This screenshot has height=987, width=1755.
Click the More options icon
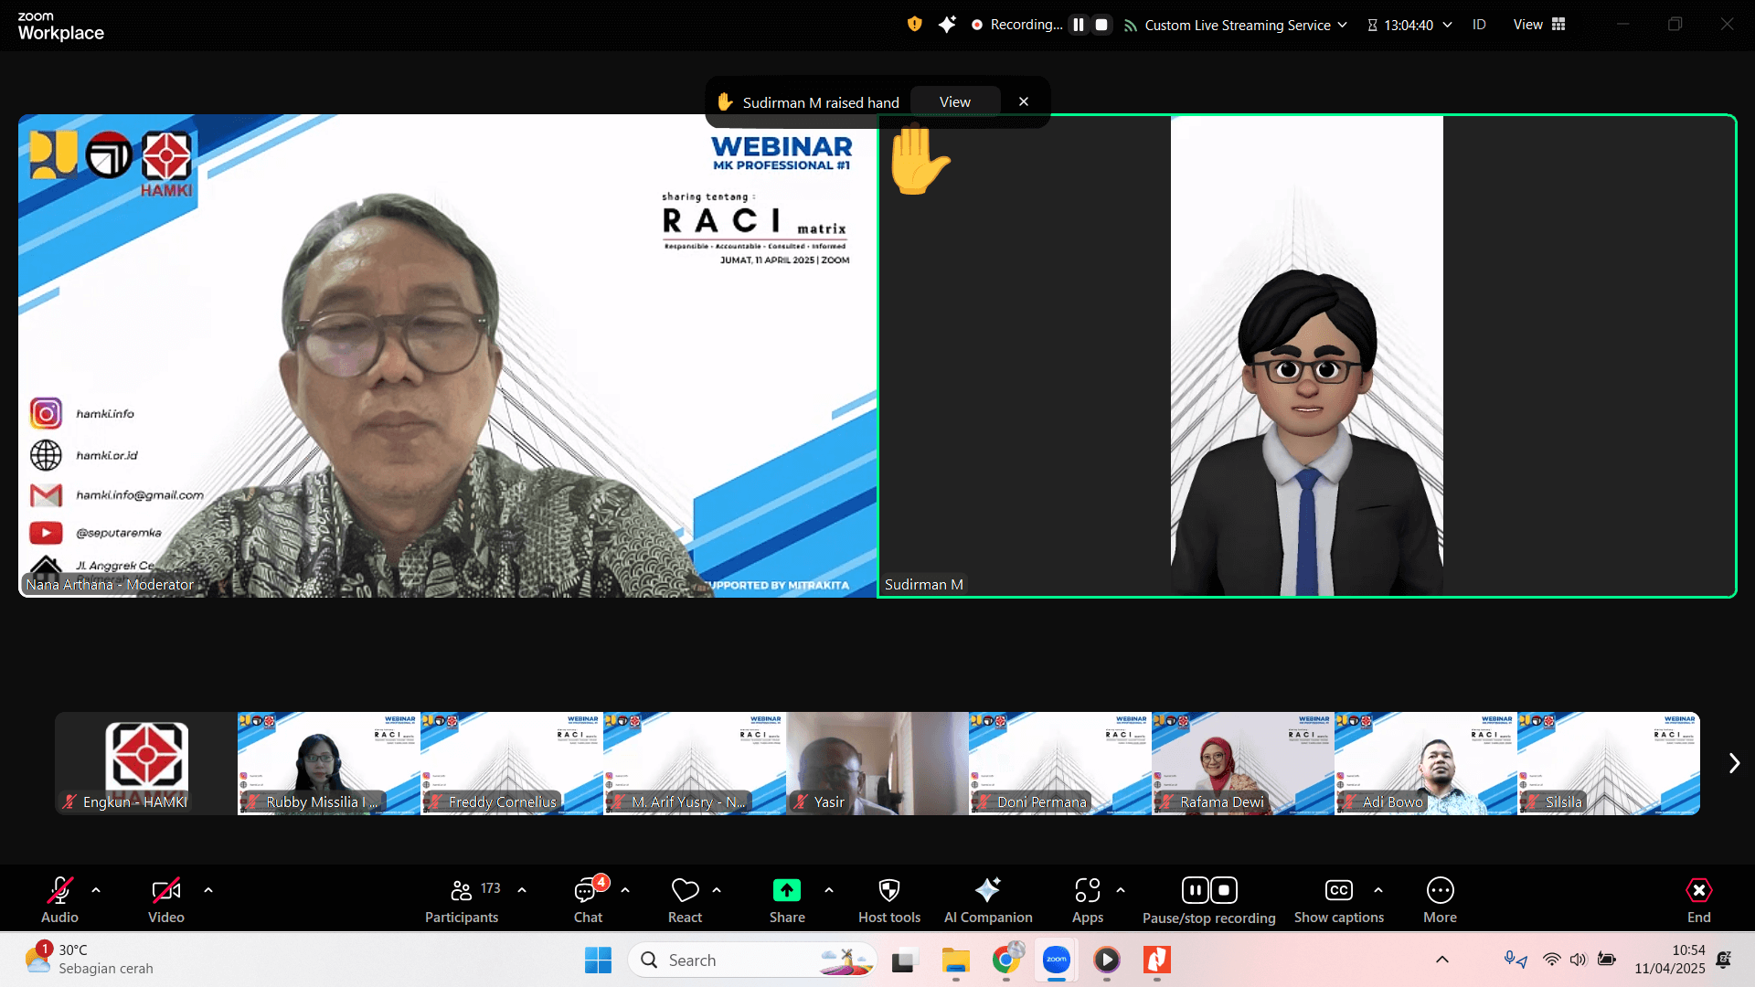pos(1440,890)
